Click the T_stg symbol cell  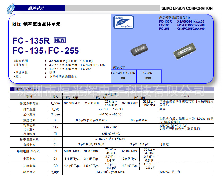55,109
